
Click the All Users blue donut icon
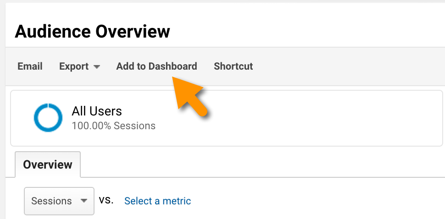pyautogui.click(x=48, y=118)
